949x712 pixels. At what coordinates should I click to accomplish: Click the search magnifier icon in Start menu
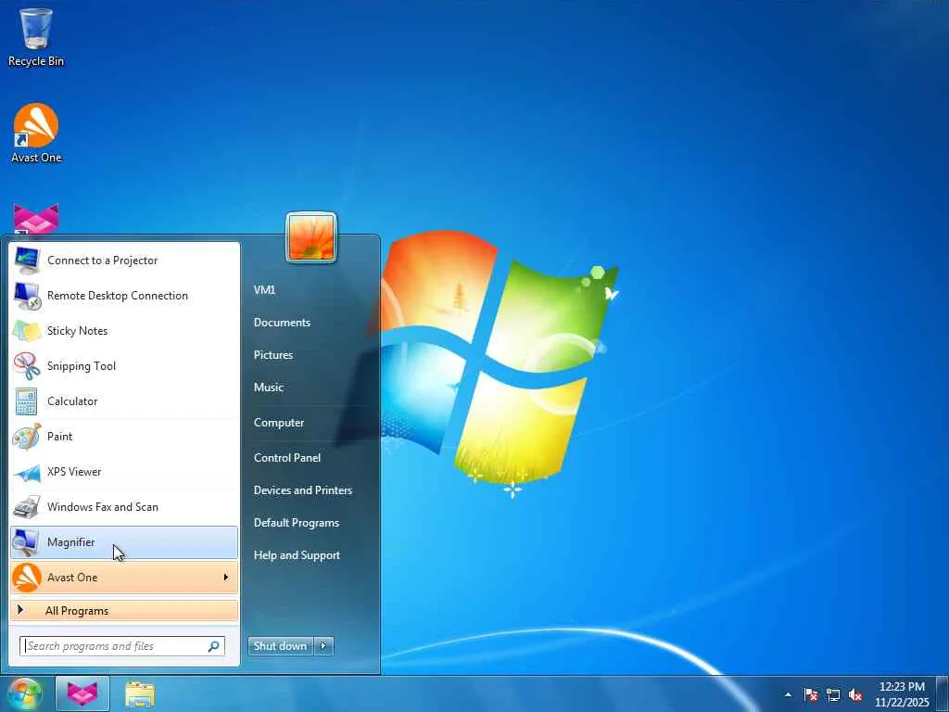coord(214,646)
